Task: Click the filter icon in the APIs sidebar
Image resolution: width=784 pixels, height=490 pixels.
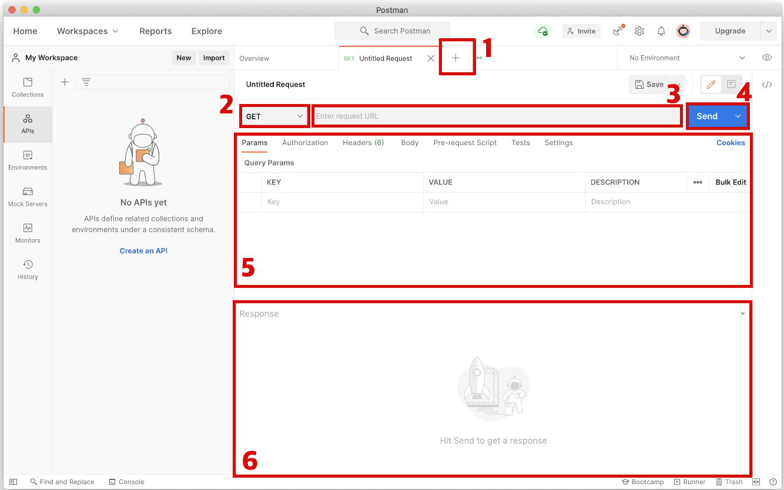Action: tap(86, 82)
